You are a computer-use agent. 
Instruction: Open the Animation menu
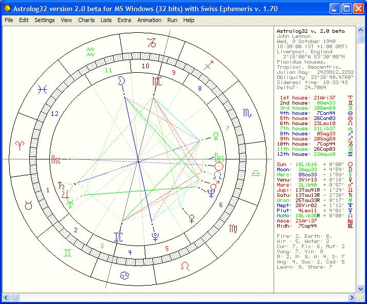pos(149,20)
